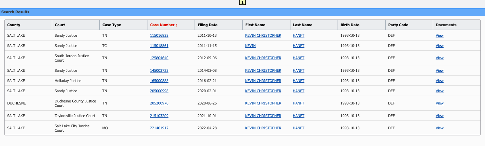The height and width of the screenshot is (146, 485).
Task: Click KEVIN CHRISTOPHER in case 145003723 row
Action: (263, 70)
